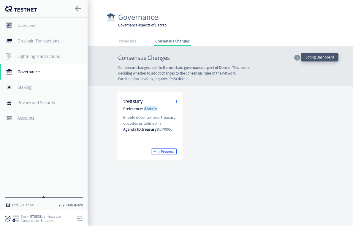Image resolution: width=353 pixels, height=226 pixels.
Task: Expand the balance details arrow
Action: (x=44, y=197)
